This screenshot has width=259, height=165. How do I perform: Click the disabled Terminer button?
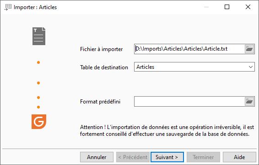coord(203,157)
